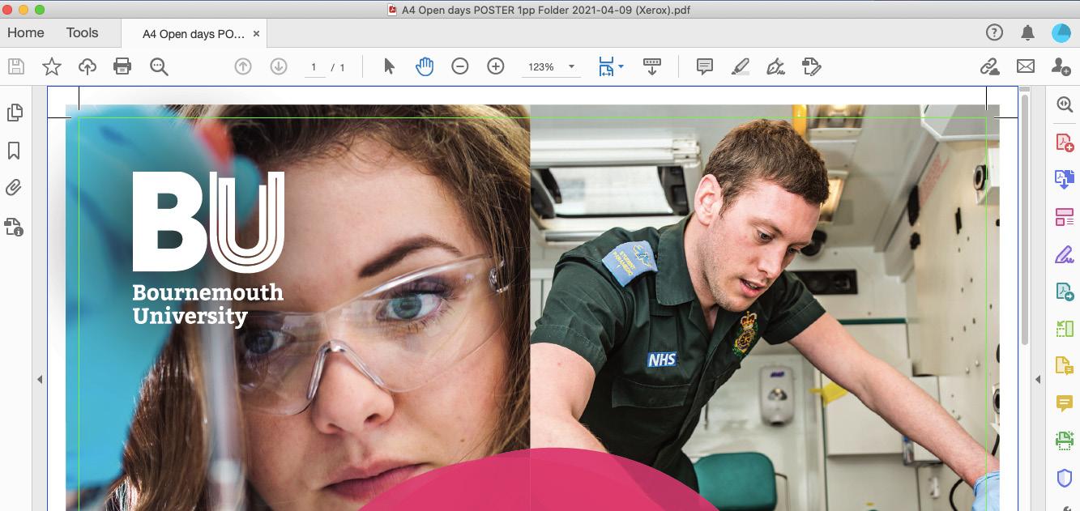This screenshot has width=1080, height=511.
Task: Select the A4 Open days PO... document tab
Action: click(194, 34)
